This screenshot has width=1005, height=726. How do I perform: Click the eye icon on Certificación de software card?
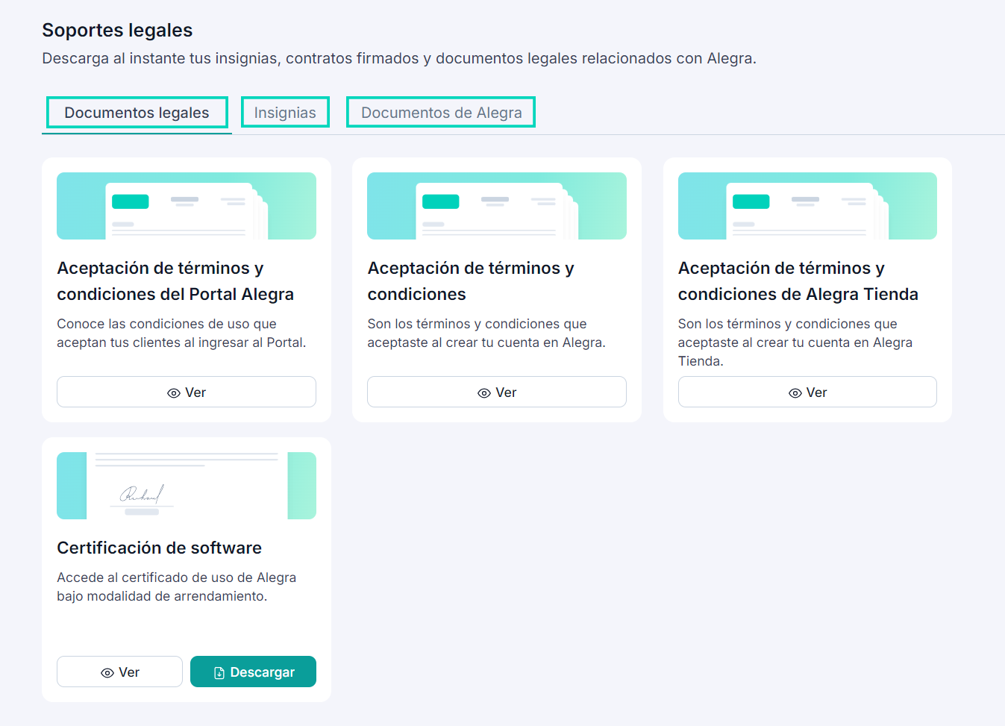(x=107, y=672)
